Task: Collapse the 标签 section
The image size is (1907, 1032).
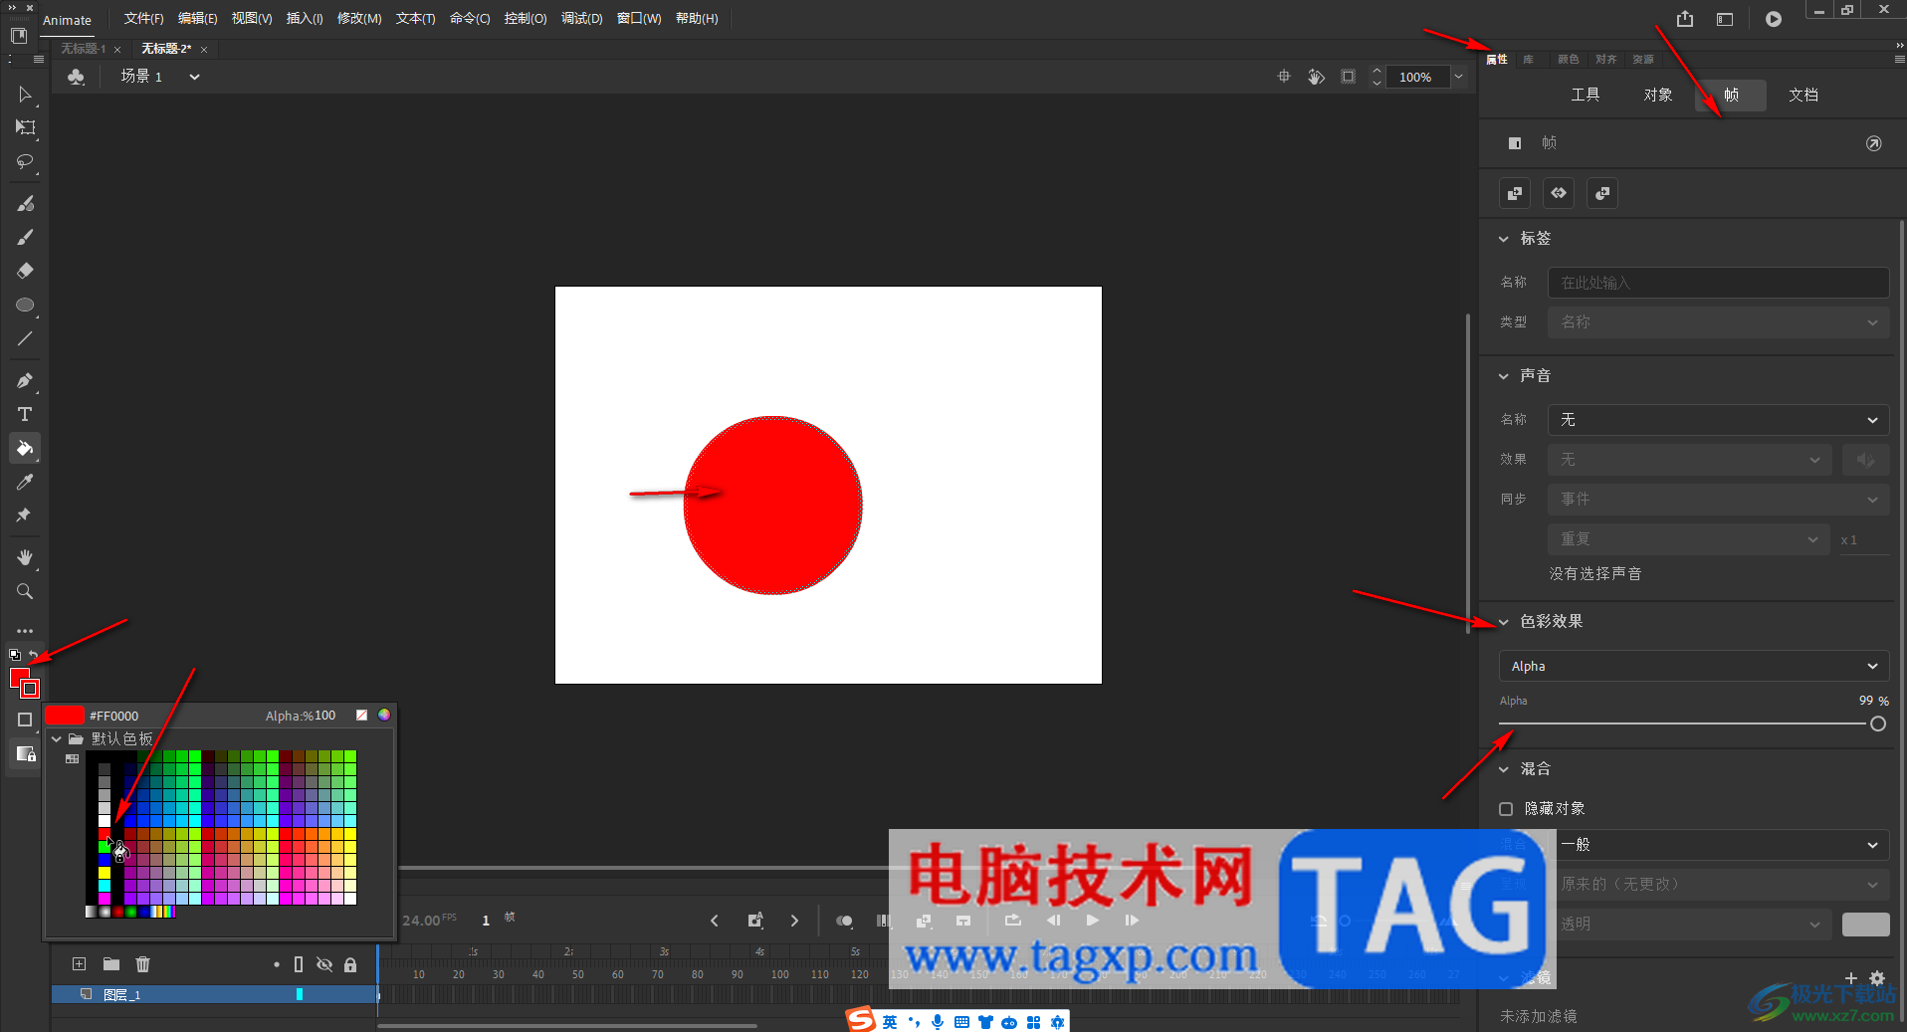Action: click(x=1504, y=239)
